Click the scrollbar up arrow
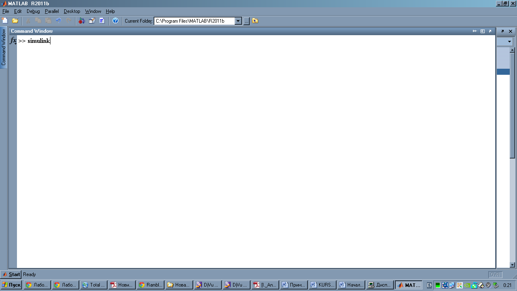 512,50
